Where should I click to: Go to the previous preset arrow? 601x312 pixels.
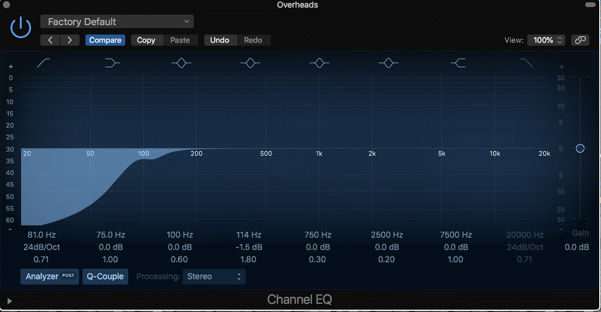pyautogui.click(x=50, y=40)
